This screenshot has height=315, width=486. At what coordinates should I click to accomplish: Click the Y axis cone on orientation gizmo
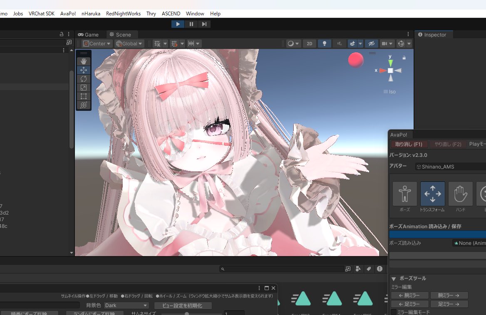click(x=391, y=63)
